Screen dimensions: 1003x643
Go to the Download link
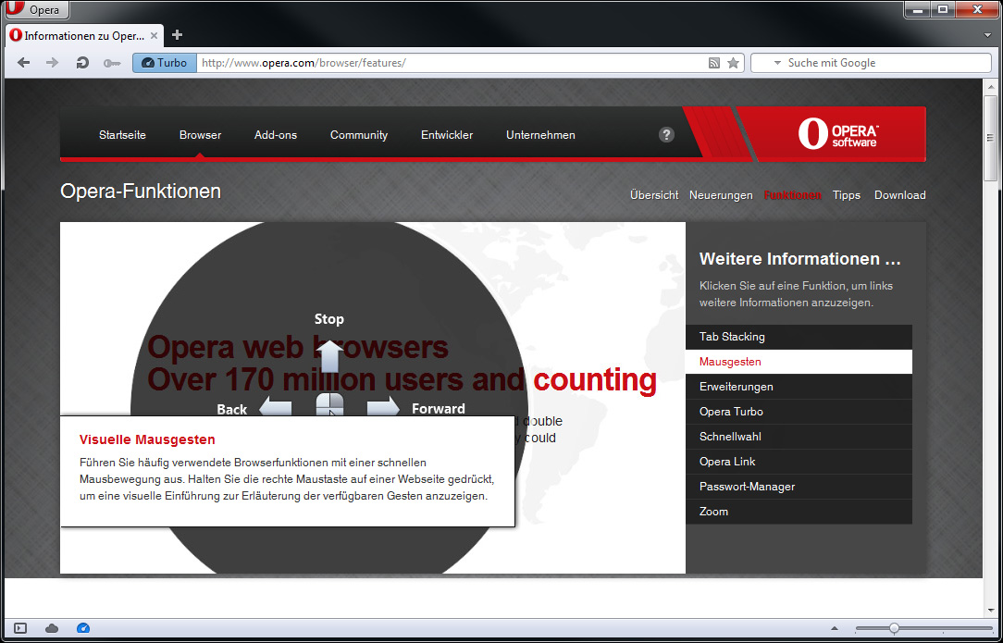tap(900, 195)
